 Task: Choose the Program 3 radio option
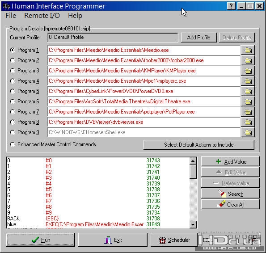click(x=13, y=71)
